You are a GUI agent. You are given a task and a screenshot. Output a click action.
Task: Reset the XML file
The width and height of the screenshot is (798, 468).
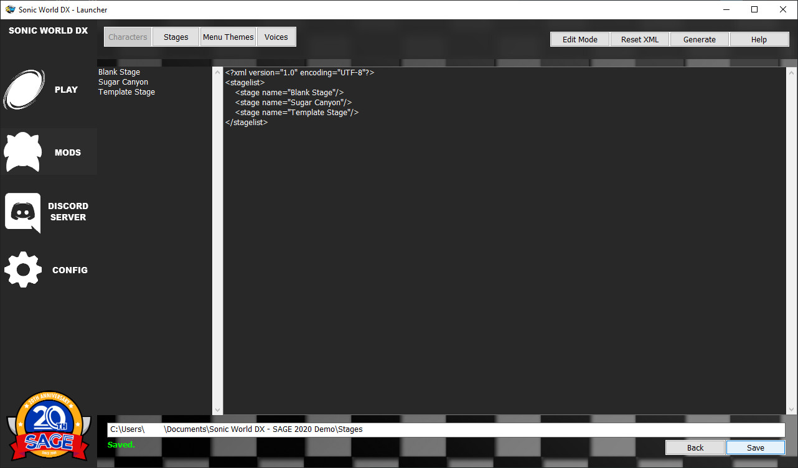coord(639,39)
